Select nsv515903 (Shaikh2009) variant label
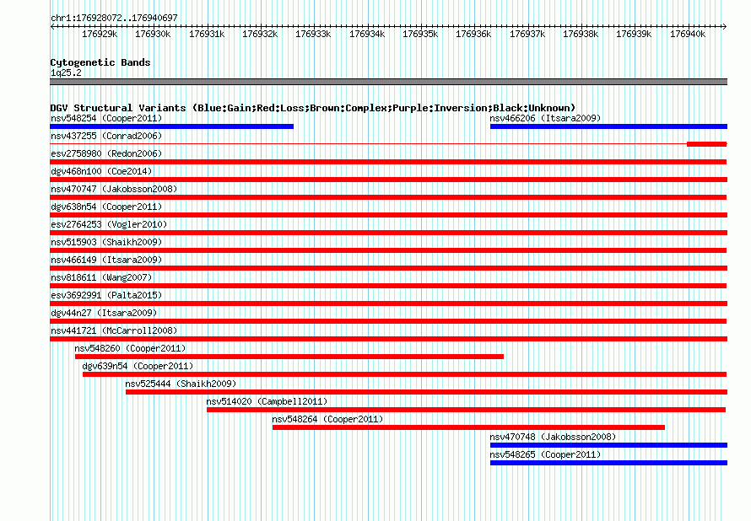The width and height of the screenshot is (751, 521). [x=106, y=242]
